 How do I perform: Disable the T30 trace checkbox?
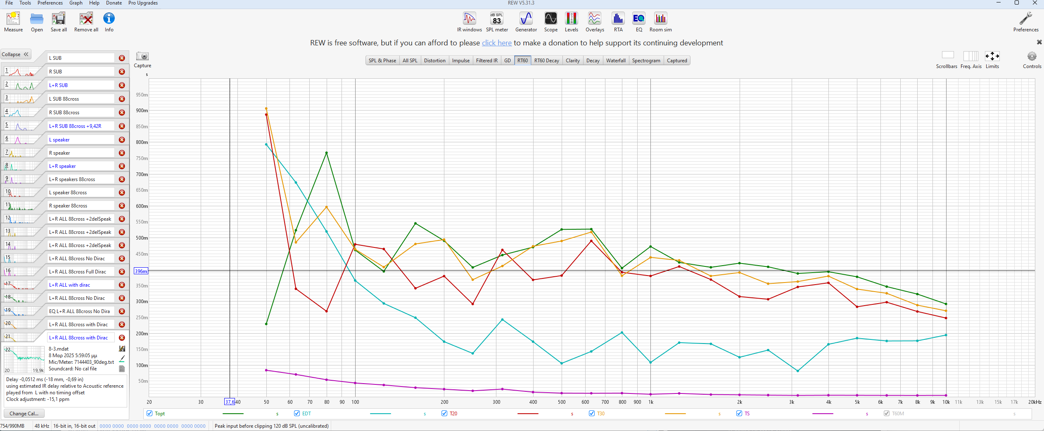[x=592, y=413]
